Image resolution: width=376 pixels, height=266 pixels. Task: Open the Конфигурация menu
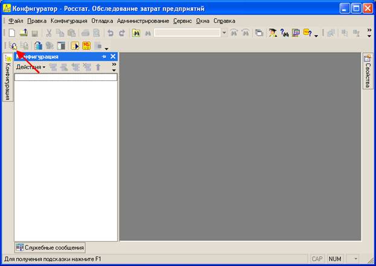(69, 21)
